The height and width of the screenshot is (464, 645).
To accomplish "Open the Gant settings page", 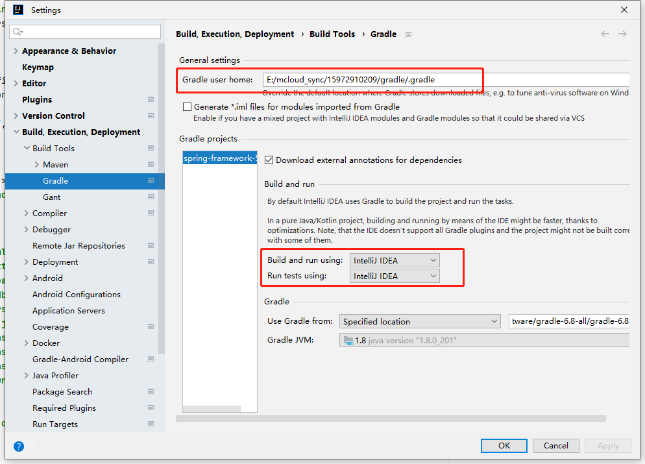I will click(52, 197).
